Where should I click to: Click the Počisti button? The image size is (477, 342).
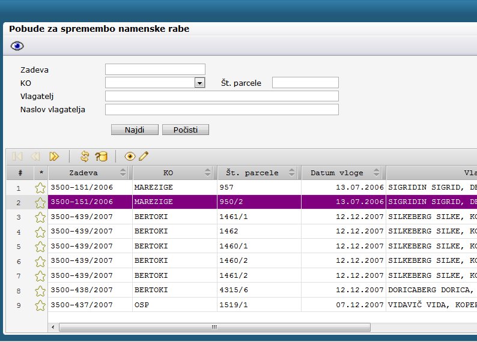click(186, 130)
